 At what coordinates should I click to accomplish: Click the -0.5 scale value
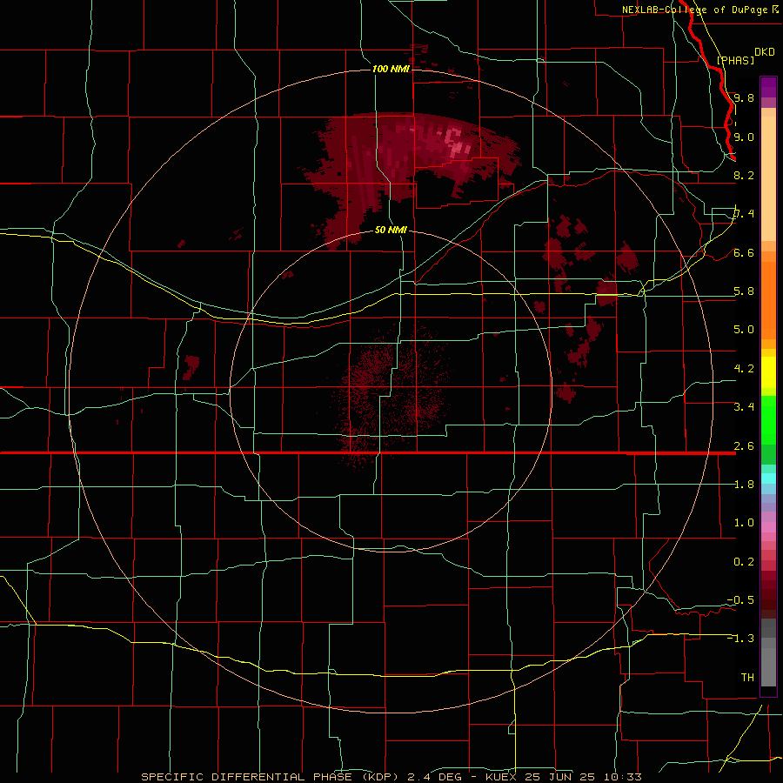[740, 599]
